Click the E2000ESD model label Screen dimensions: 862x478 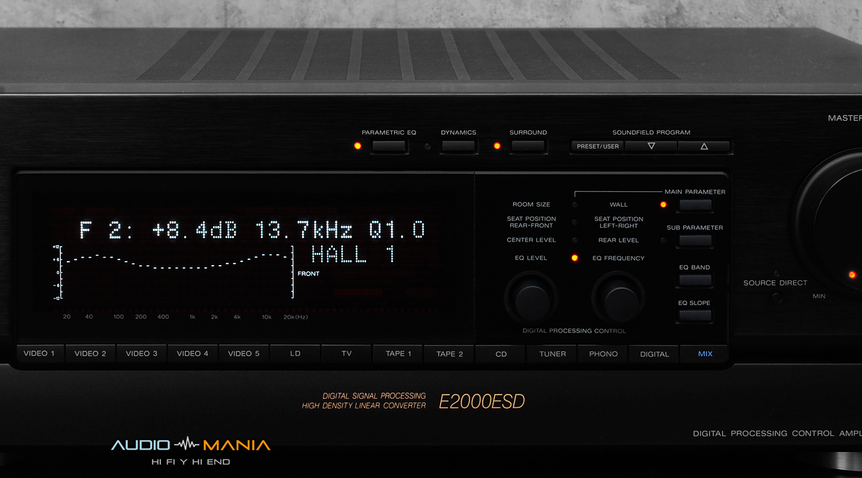482,401
